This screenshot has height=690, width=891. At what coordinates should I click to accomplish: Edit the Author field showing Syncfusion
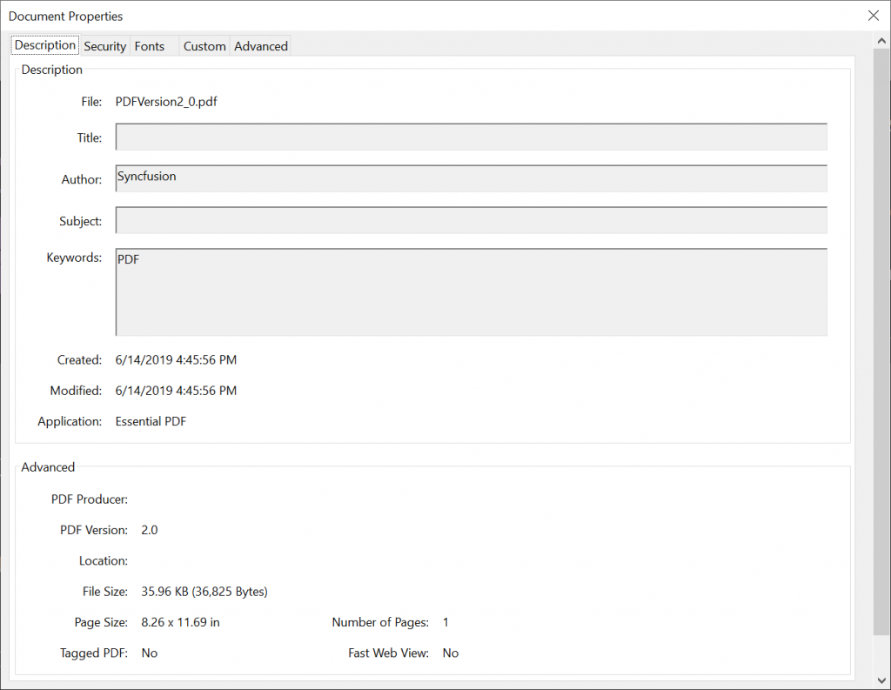(x=470, y=178)
